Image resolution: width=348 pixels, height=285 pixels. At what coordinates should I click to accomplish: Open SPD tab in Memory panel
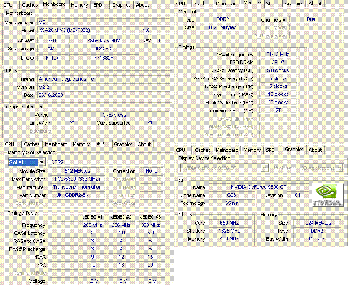270,4
